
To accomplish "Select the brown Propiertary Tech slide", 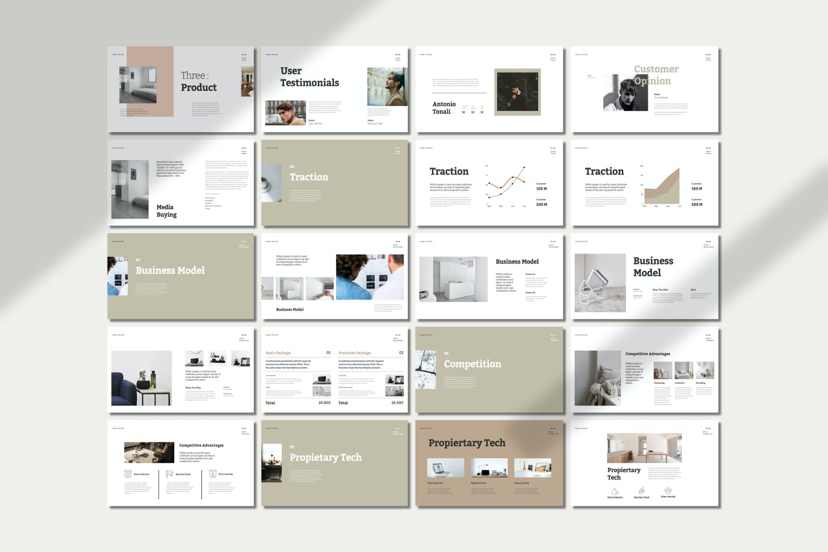I will (x=488, y=463).
